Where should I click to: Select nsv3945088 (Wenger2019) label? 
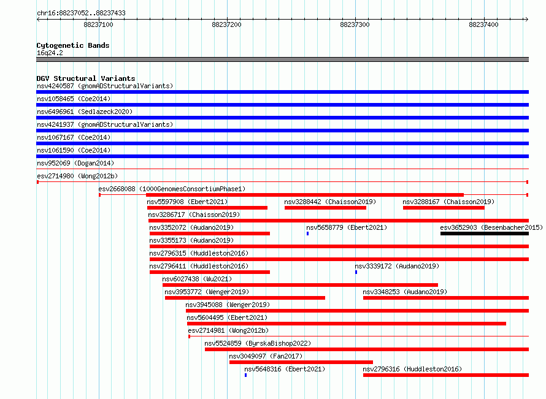[228, 305]
